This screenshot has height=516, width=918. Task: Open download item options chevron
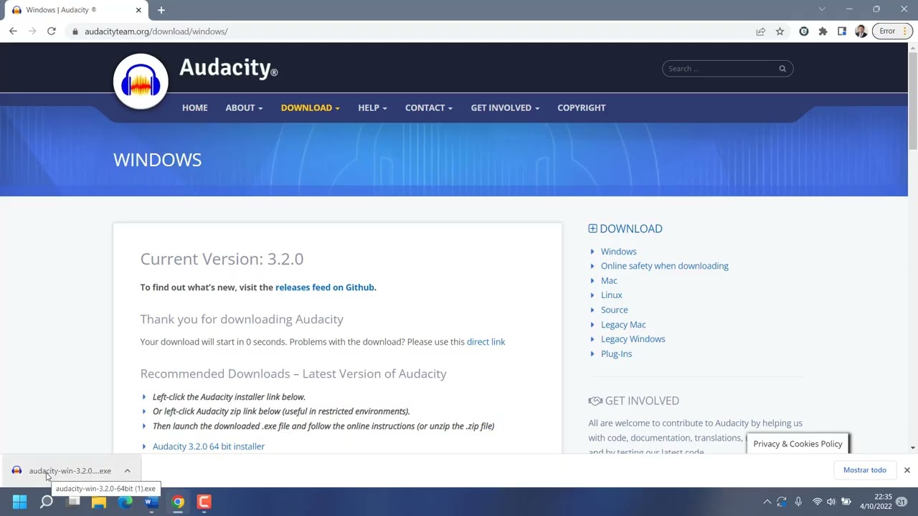(x=127, y=471)
